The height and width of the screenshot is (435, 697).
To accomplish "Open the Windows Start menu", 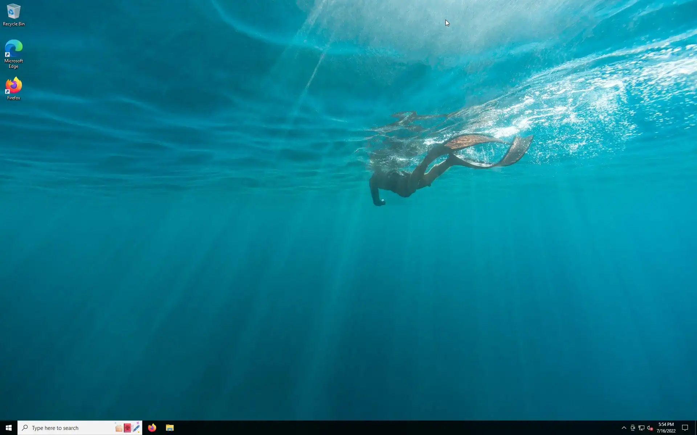I will point(9,428).
